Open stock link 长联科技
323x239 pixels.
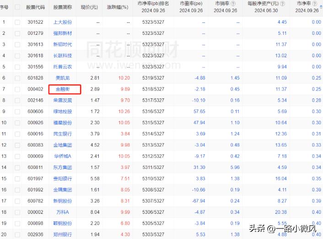[63, 55]
